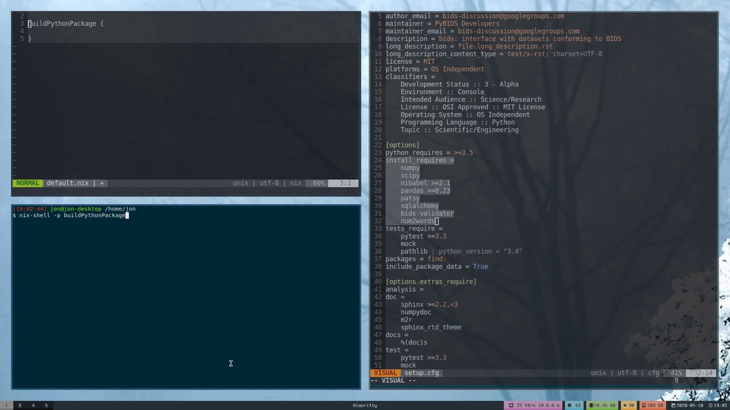Image resolution: width=730 pixels, height=410 pixels.
Task: Click the memory indicator showing 10.45 GB
Action: point(602,405)
